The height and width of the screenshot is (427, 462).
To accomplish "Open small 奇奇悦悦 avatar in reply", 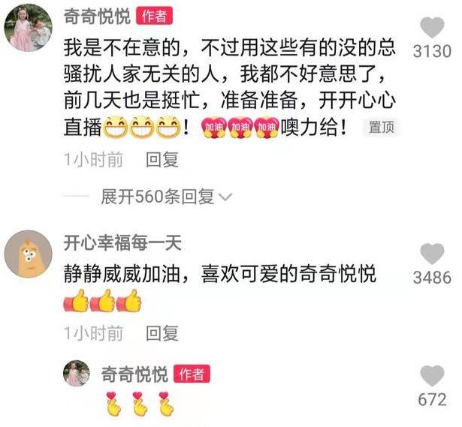I will pyautogui.click(x=77, y=373).
